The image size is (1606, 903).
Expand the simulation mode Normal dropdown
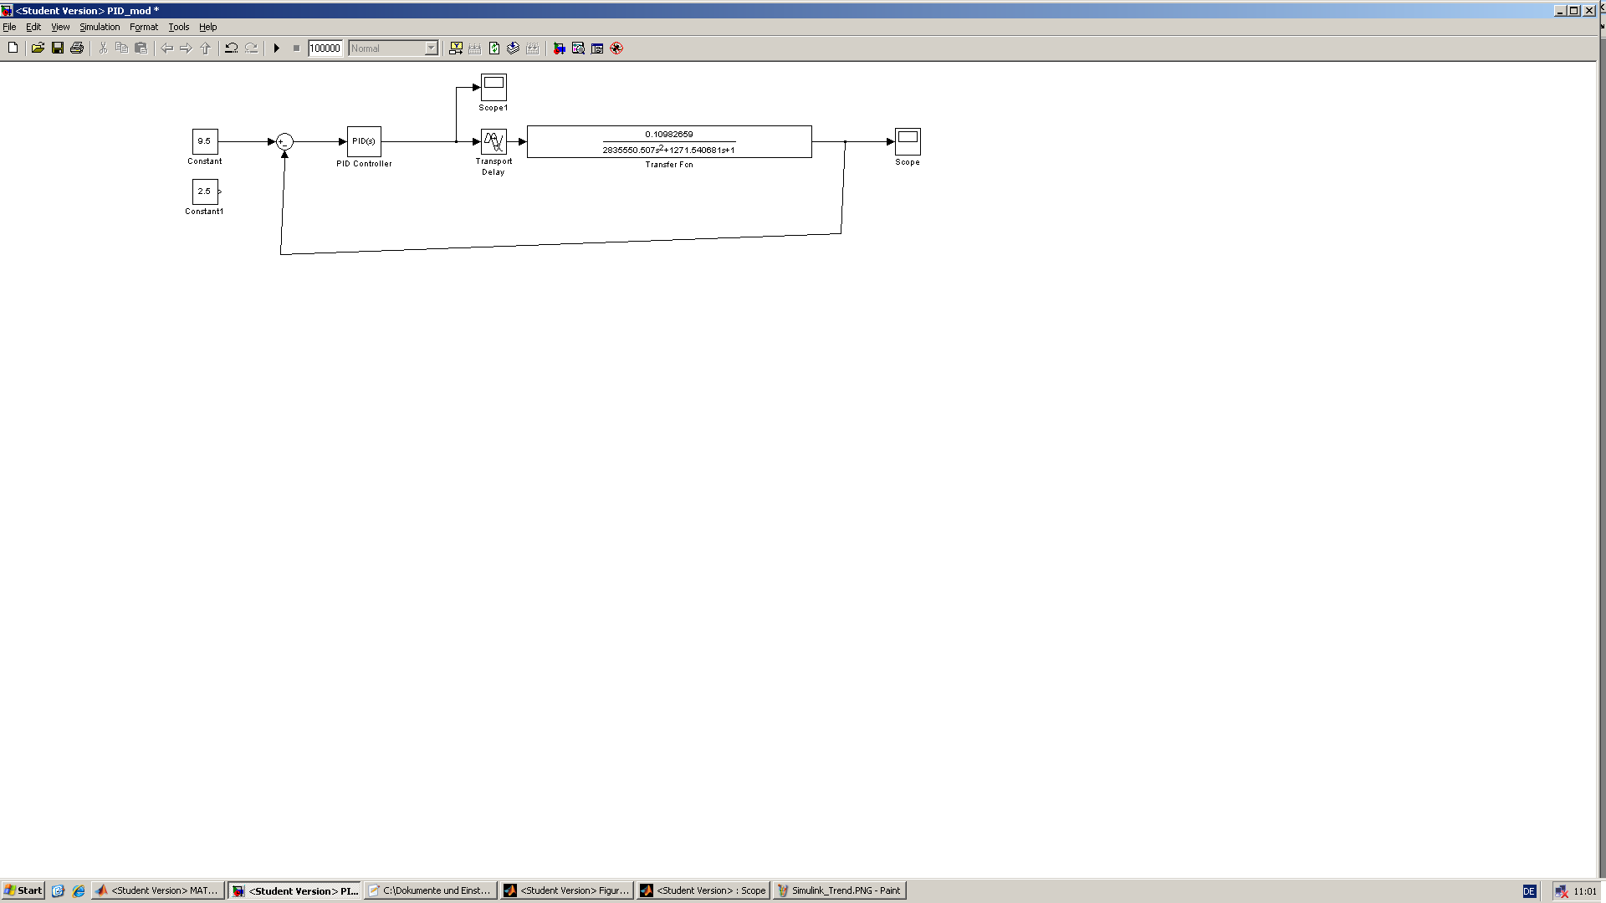pyautogui.click(x=431, y=48)
